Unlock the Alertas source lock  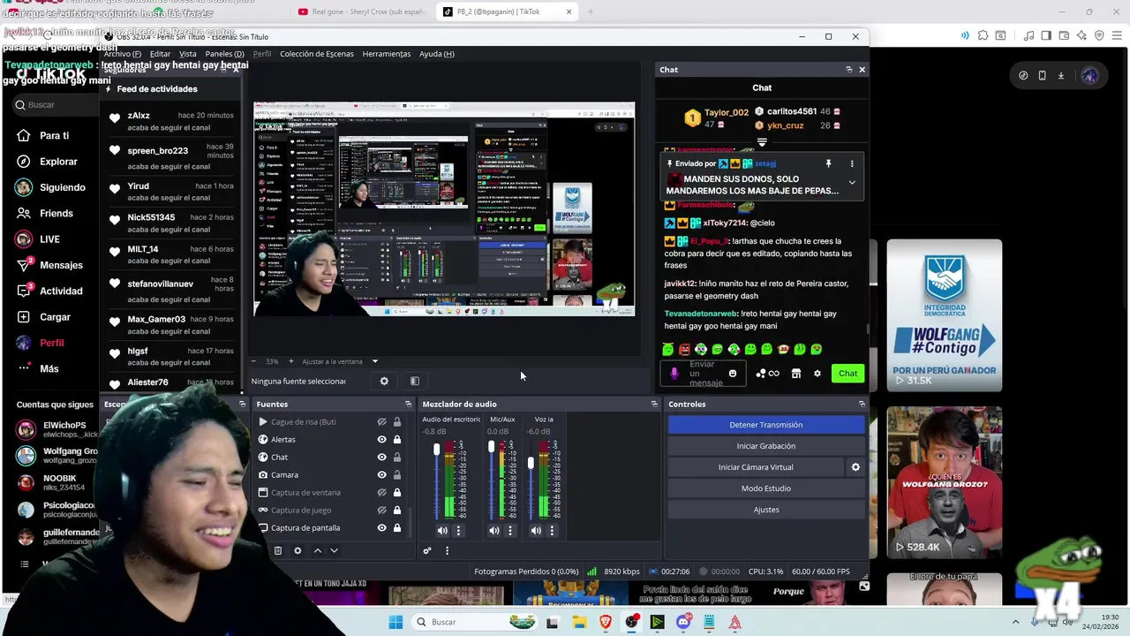pos(397,440)
